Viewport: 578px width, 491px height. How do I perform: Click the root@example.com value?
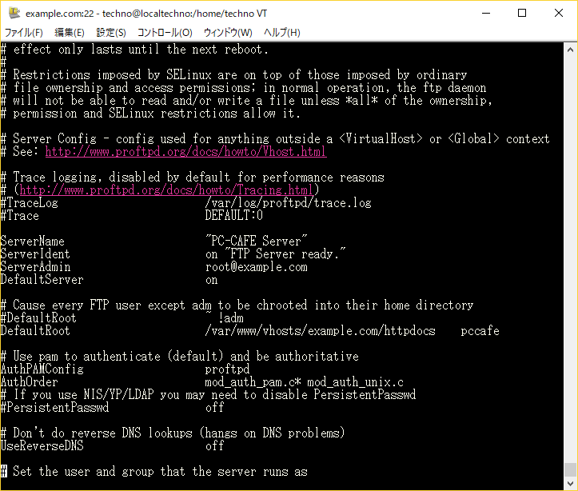(257, 267)
